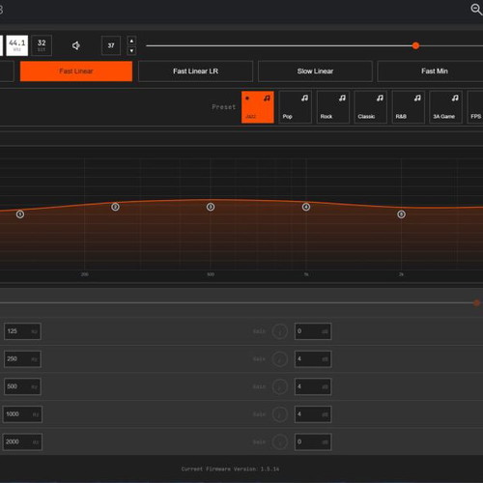Click the gain knob for 1000 Hz
The height and width of the screenshot is (483, 483).
pos(279,414)
